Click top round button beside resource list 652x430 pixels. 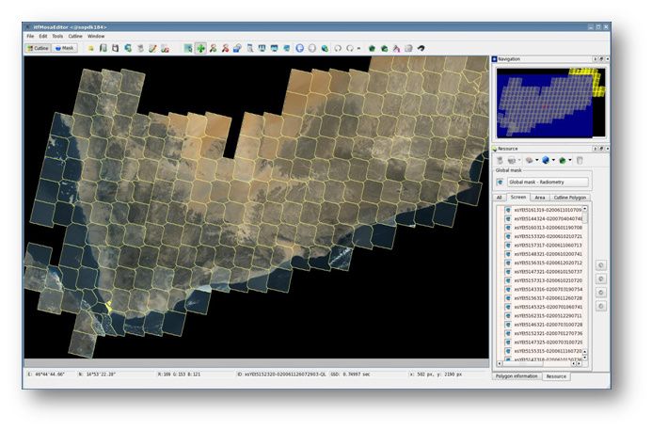tap(601, 265)
